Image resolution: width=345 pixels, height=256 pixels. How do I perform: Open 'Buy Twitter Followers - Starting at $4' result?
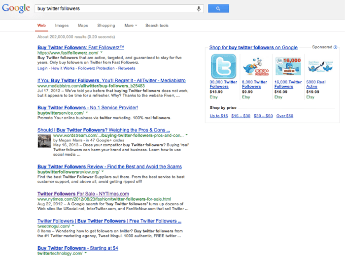(x=78, y=248)
